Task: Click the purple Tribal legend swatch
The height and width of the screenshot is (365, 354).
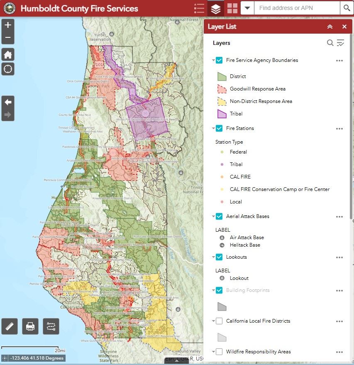Action: click(x=222, y=113)
